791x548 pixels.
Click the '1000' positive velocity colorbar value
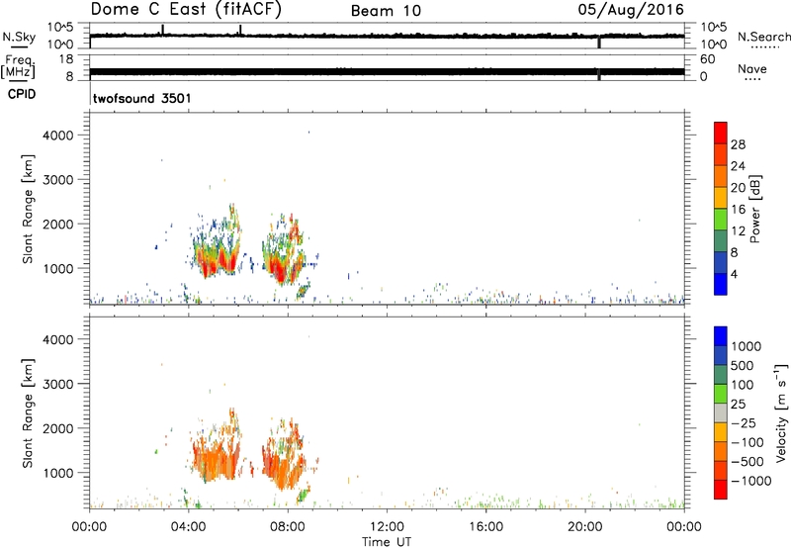point(747,346)
